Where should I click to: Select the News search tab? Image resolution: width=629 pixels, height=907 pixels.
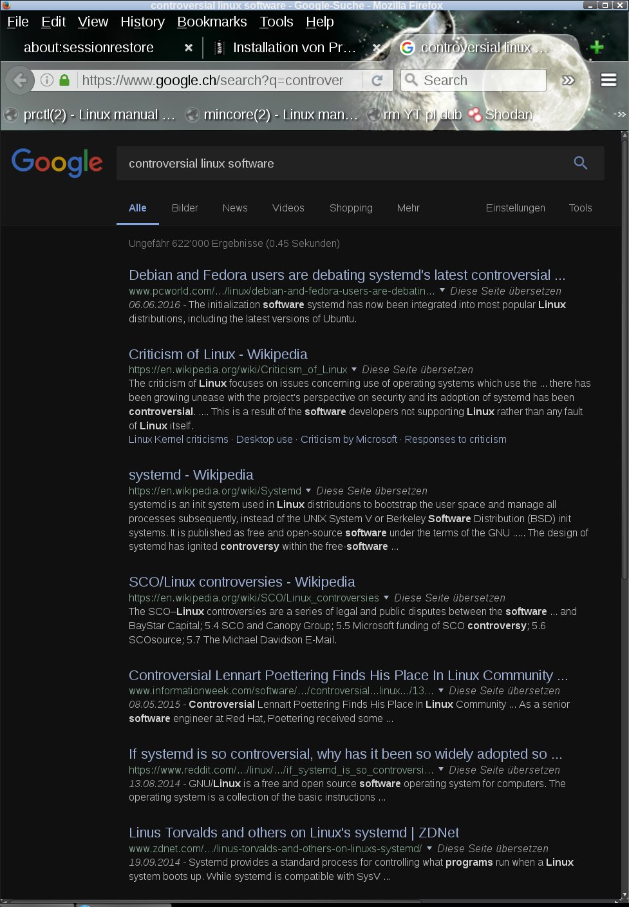[x=235, y=208]
